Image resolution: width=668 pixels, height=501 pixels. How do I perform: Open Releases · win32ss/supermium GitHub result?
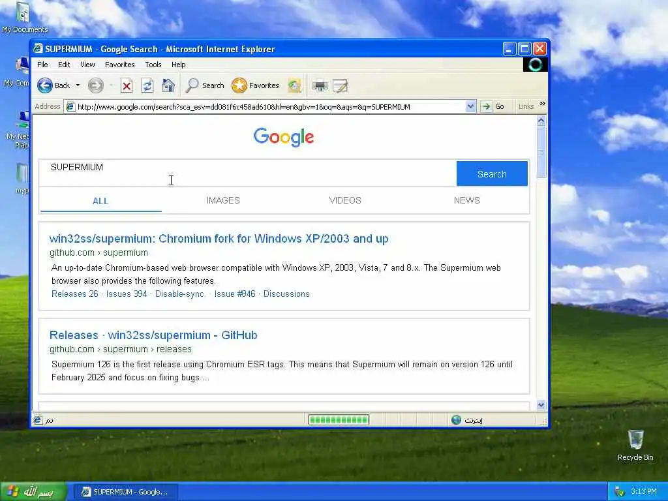153,335
